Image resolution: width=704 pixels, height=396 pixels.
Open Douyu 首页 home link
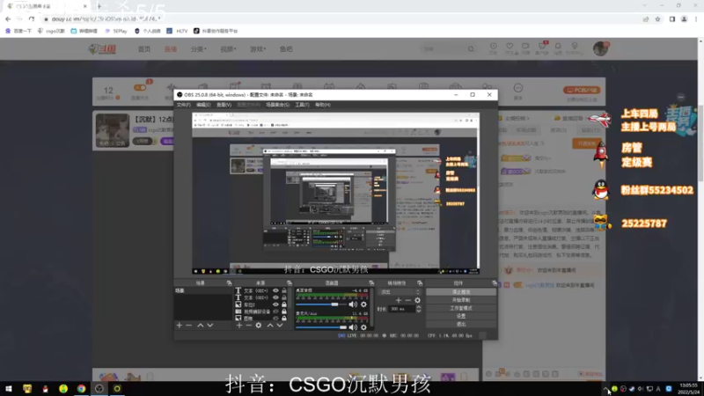144,49
